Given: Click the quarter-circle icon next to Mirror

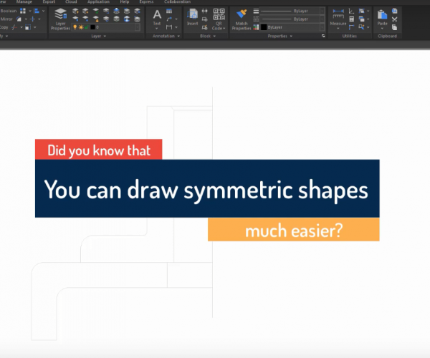Looking at the screenshot, I should 19,19.
